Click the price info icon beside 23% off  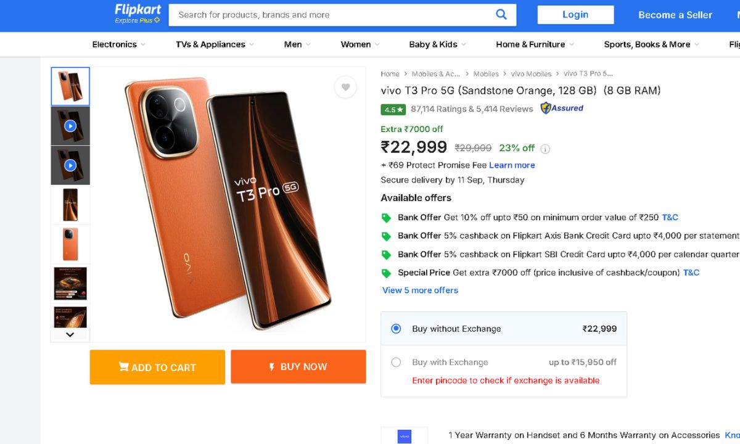(545, 149)
